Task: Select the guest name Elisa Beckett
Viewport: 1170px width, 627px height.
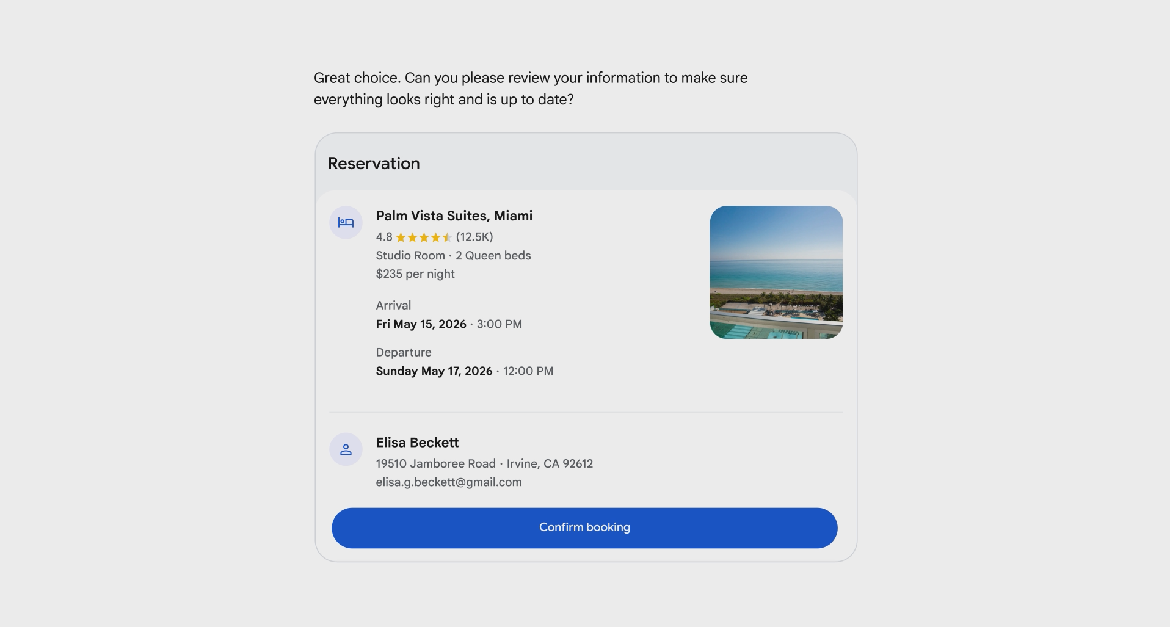Action: 417,443
